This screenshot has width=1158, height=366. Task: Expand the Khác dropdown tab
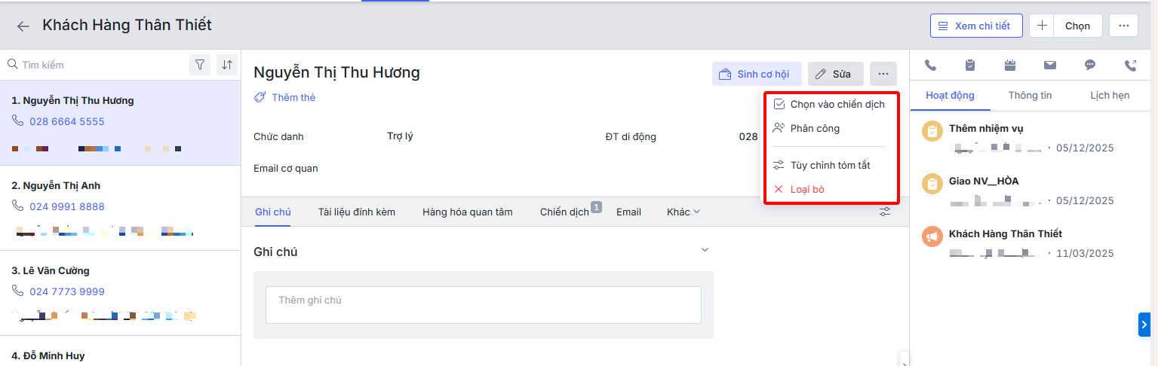(x=683, y=212)
